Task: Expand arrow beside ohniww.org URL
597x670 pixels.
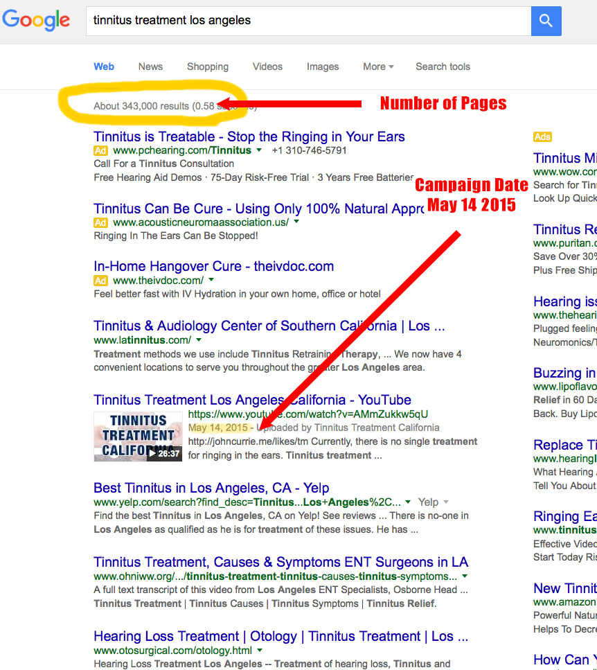Action: coord(465,576)
